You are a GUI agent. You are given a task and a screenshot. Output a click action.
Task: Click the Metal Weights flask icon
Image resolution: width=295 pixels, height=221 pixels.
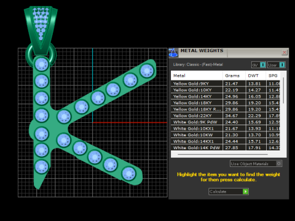(173, 53)
